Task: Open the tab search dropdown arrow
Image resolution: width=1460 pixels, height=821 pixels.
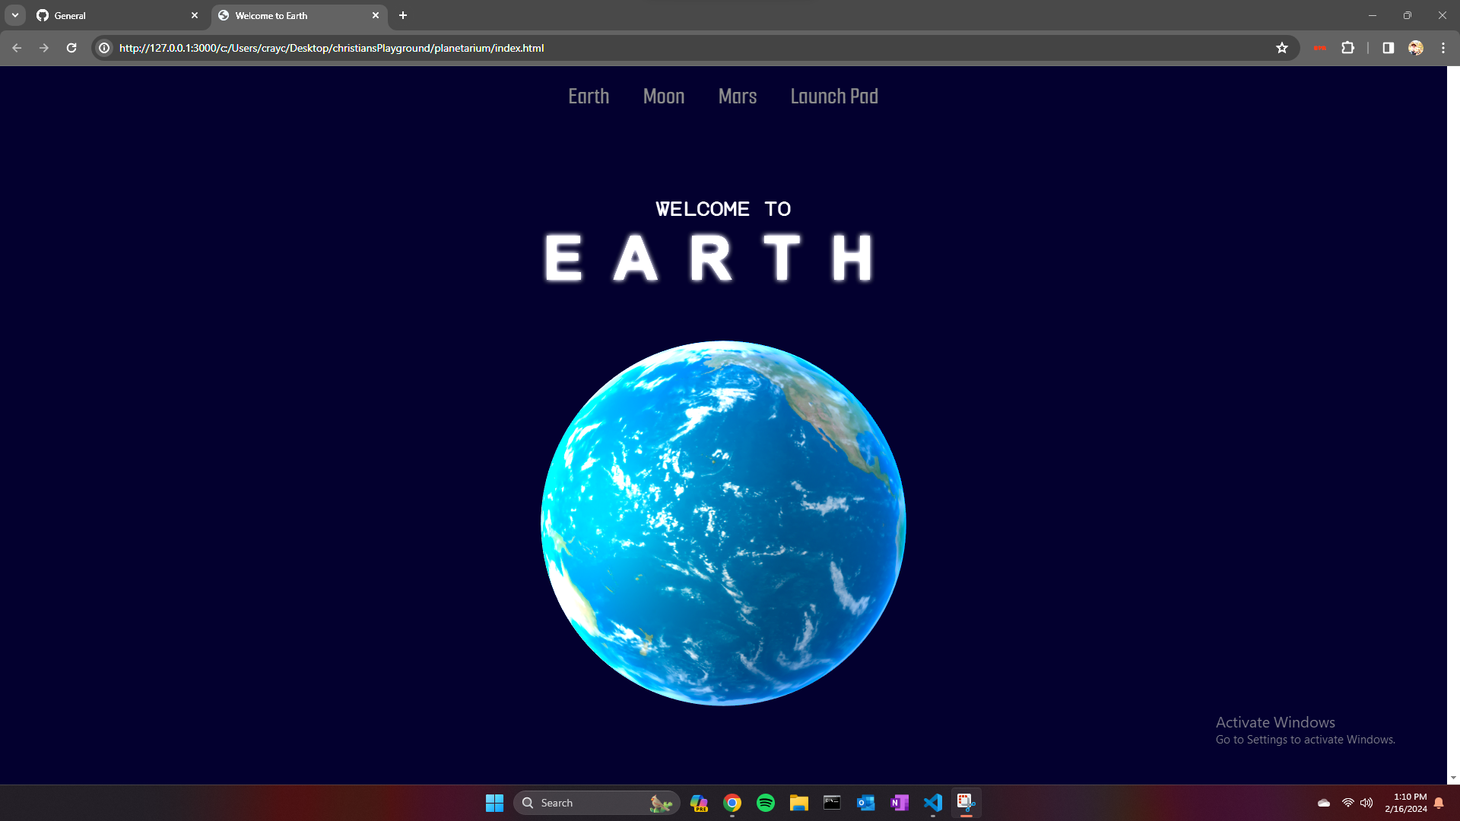Action: tap(14, 14)
